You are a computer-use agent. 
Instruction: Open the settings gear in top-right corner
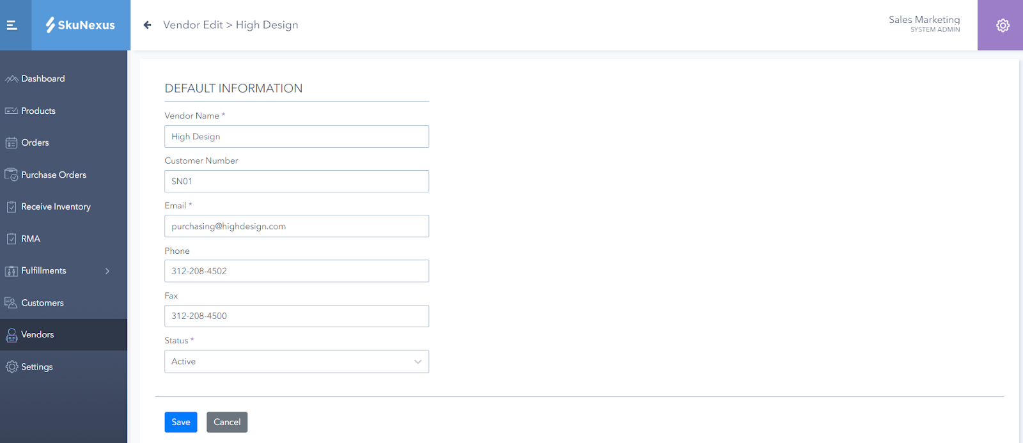pyautogui.click(x=1003, y=26)
